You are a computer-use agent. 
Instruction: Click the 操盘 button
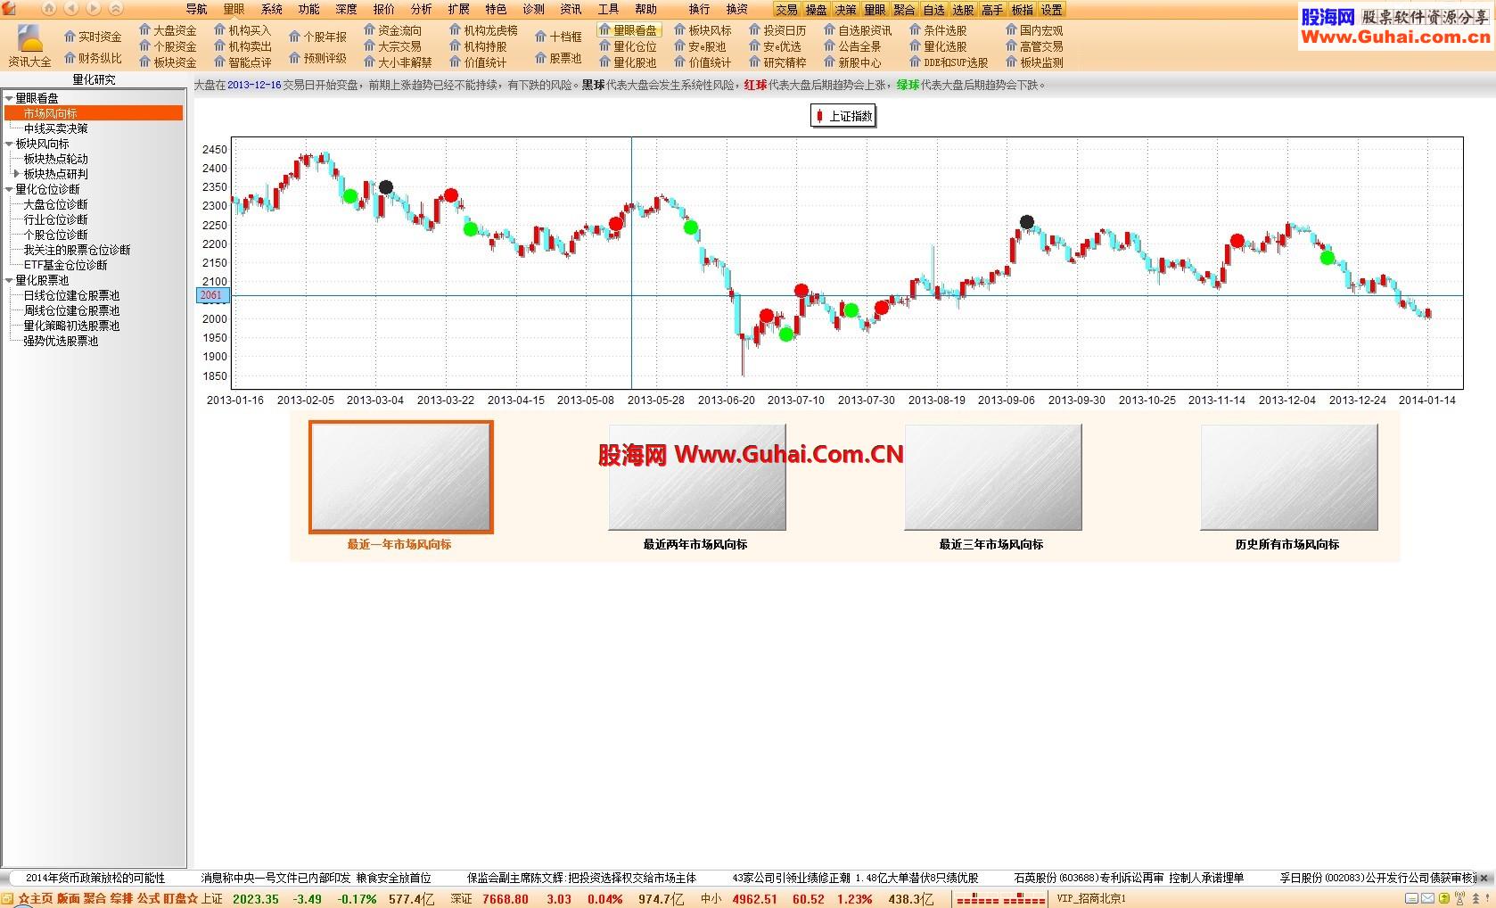816,10
